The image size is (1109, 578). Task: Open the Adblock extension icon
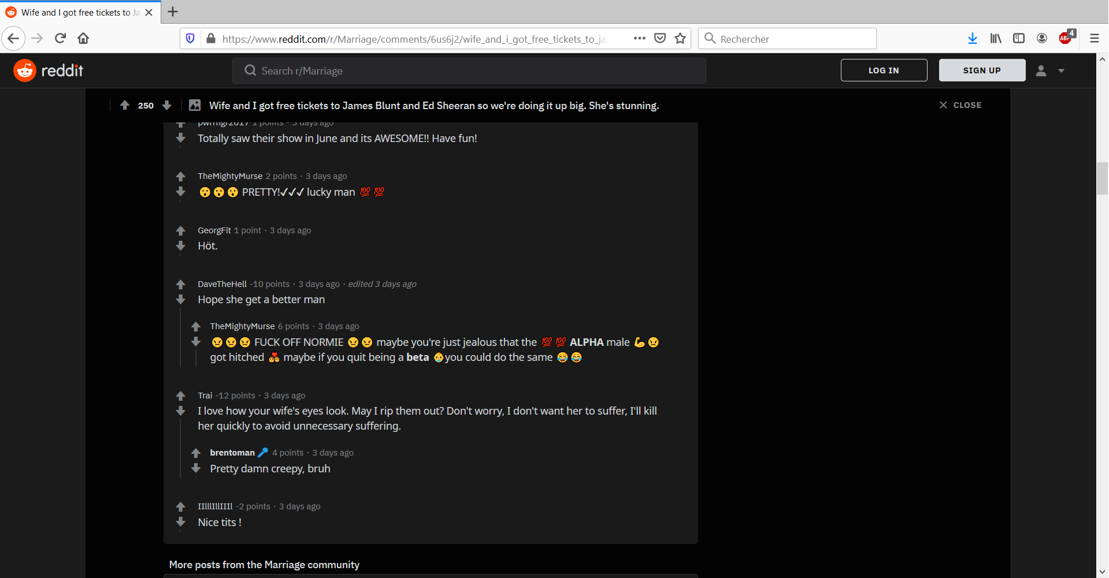pyautogui.click(x=1066, y=38)
